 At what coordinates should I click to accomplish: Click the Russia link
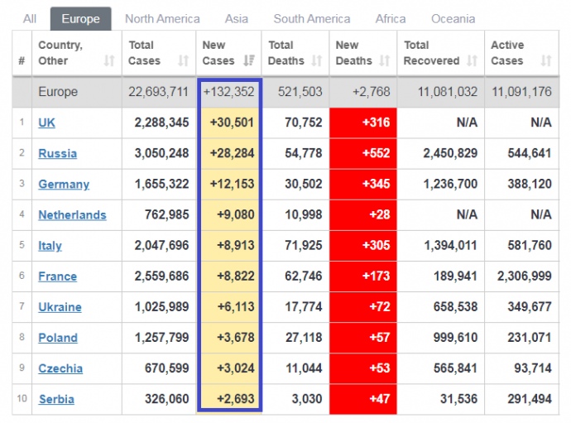pos(57,153)
